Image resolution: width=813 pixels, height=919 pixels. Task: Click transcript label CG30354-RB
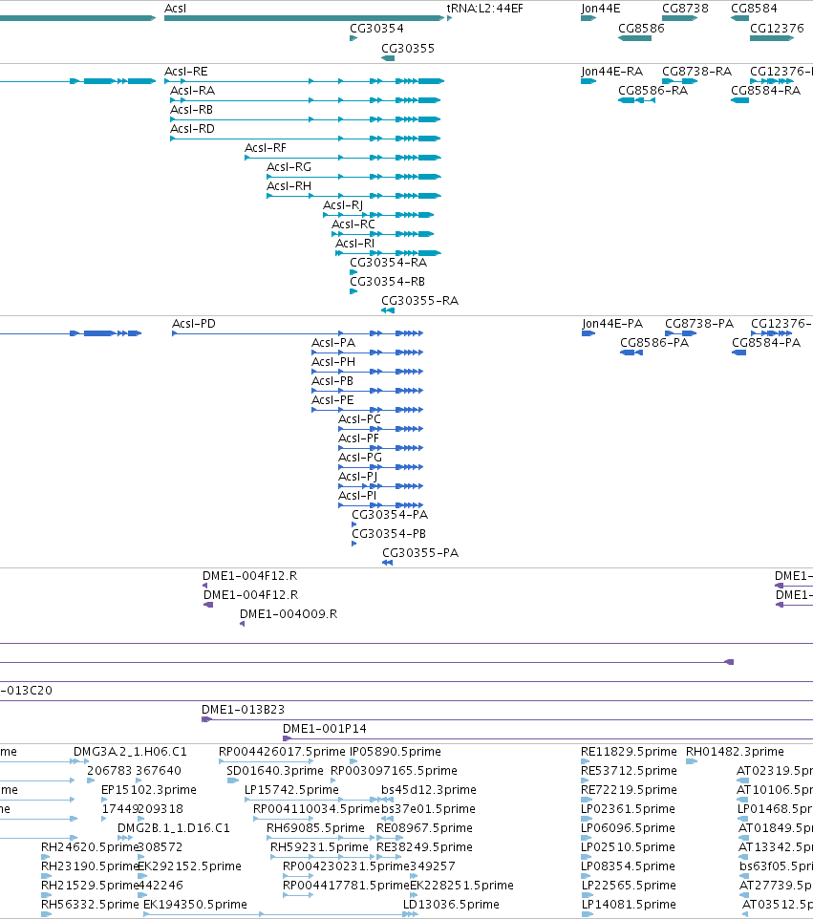pos(388,281)
